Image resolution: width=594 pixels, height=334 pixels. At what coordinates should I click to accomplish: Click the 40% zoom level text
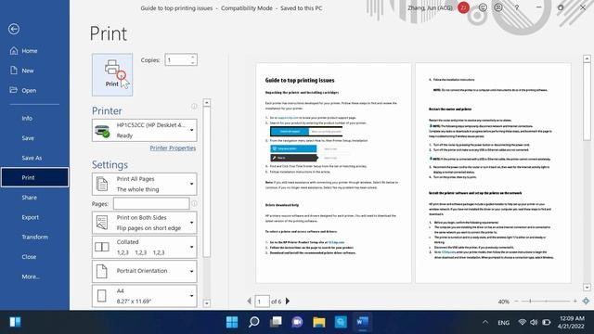click(x=503, y=302)
